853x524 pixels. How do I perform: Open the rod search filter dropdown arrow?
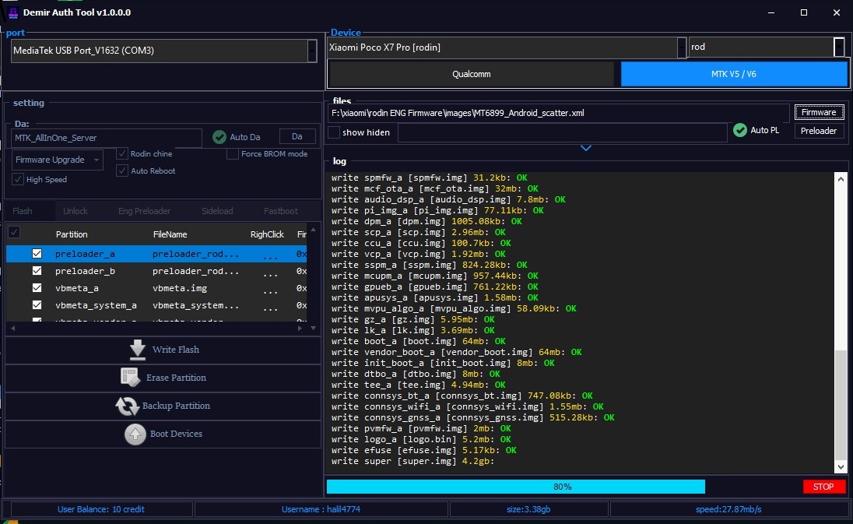[839, 47]
